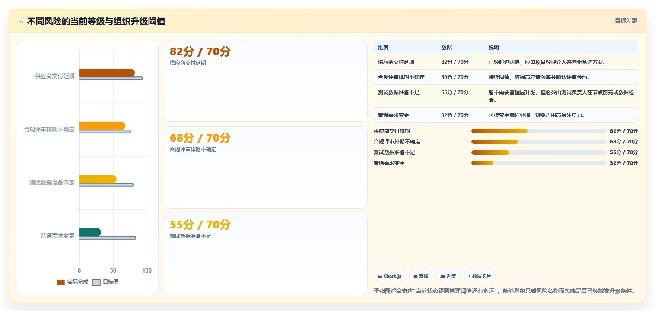Click the 供应商交付延期 progress bar
This screenshot has height=311, width=655.
click(x=539, y=131)
